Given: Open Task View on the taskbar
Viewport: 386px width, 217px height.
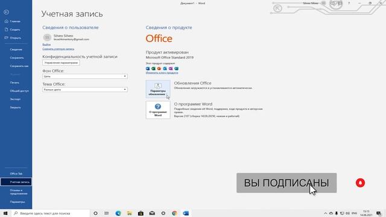Looking at the screenshot, I should (106, 213).
